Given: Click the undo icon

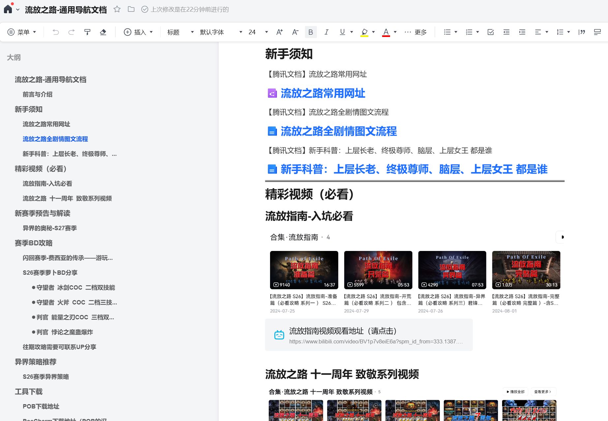Looking at the screenshot, I should [56, 32].
